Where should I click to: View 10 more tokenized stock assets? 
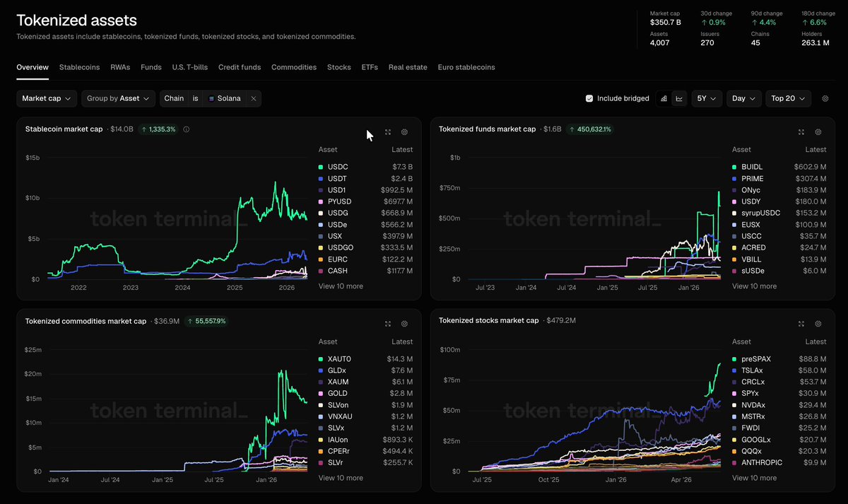click(754, 478)
